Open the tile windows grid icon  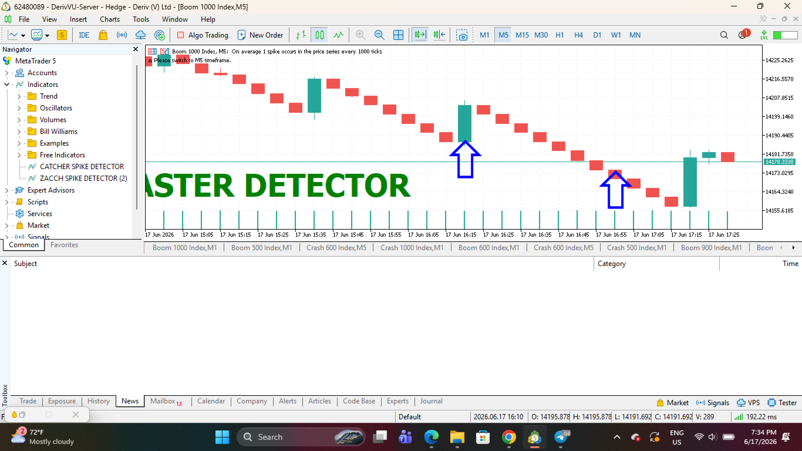[398, 35]
